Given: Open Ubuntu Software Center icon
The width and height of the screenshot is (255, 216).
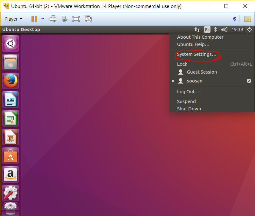Looking at the screenshot, I should [x=11, y=156].
